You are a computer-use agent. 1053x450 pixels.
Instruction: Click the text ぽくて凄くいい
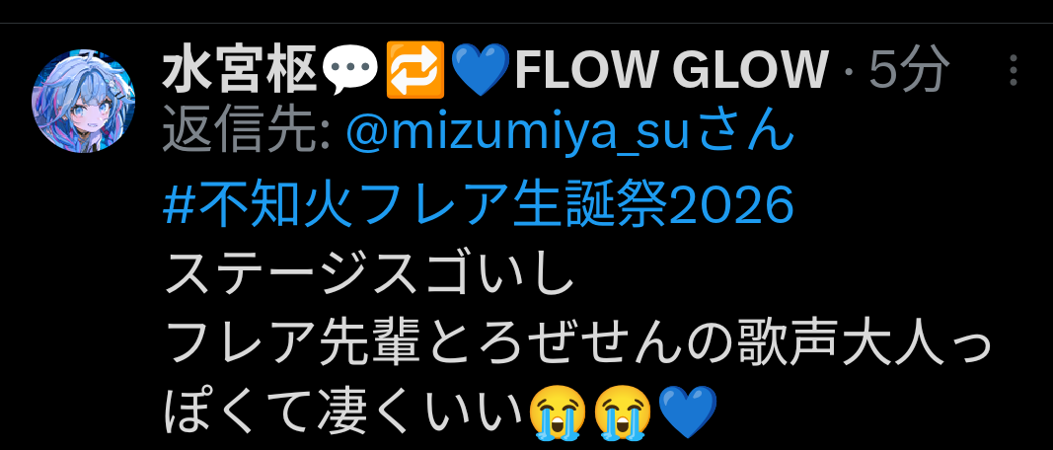pos(343,412)
